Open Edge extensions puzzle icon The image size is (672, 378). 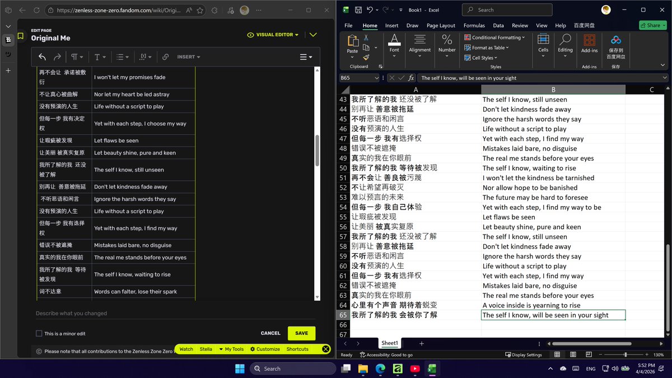[216, 10]
